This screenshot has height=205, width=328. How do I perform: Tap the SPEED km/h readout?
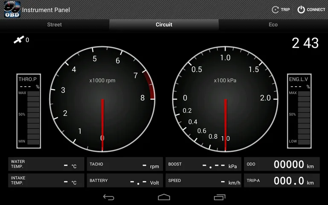click(203, 180)
